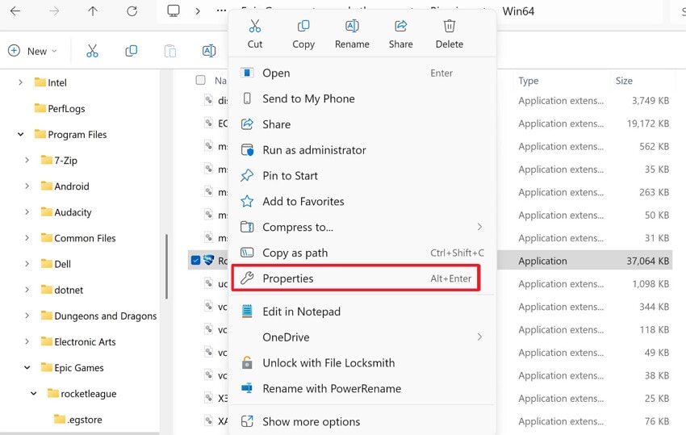This screenshot has height=435, width=686.
Task: Click the Application type cell of selected file
Action: point(542,261)
